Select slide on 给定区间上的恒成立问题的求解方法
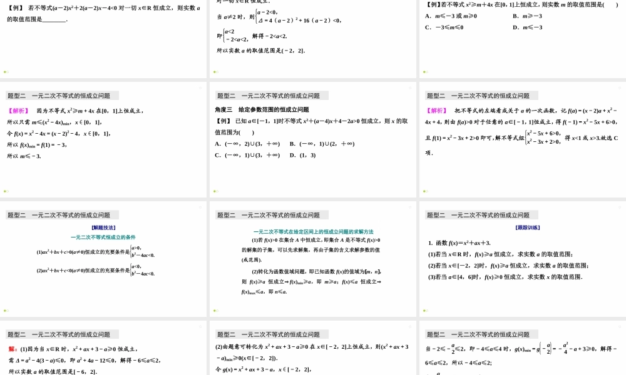 pyautogui.click(x=312, y=259)
